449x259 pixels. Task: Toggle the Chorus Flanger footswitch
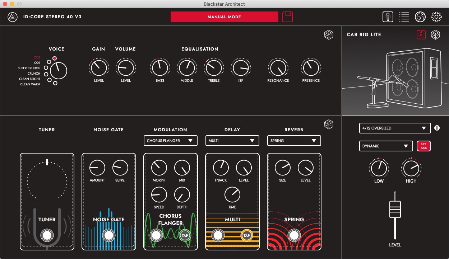click(156, 236)
